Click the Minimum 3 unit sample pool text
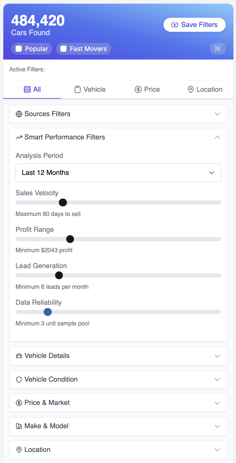This screenshot has width=236, height=463. [53, 324]
